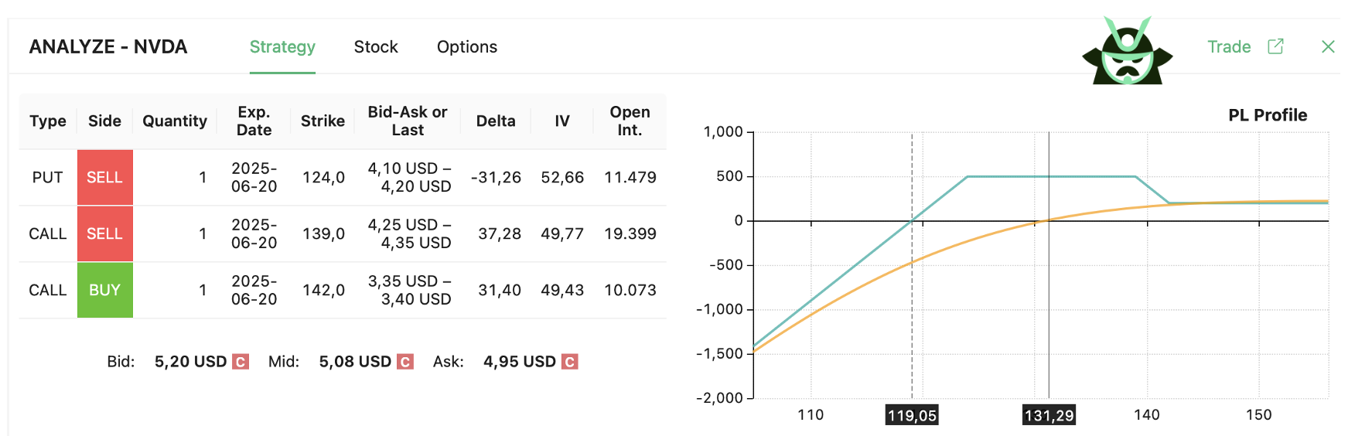This screenshot has width=1355, height=436.
Task: Select the 4,10 USD – 4,20 USD bid-ask cell
Action: click(409, 178)
